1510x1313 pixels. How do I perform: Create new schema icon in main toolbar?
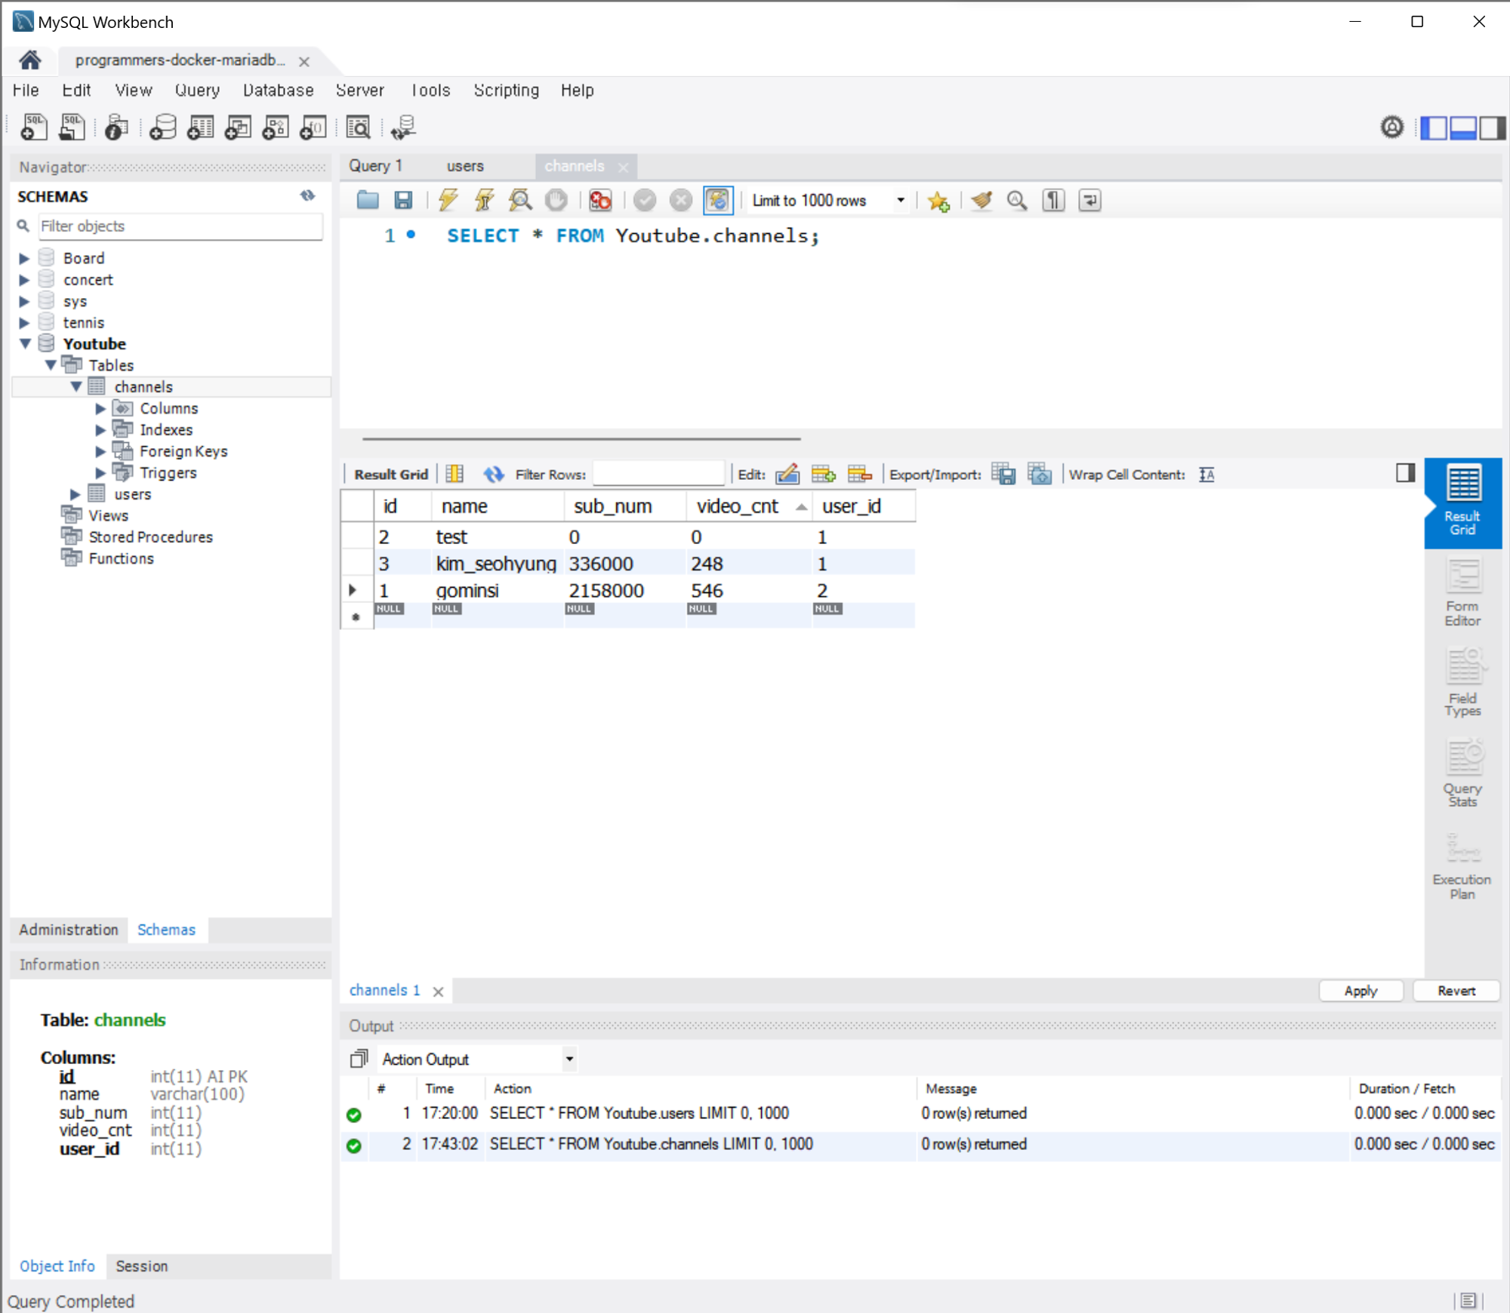(x=162, y=127)
